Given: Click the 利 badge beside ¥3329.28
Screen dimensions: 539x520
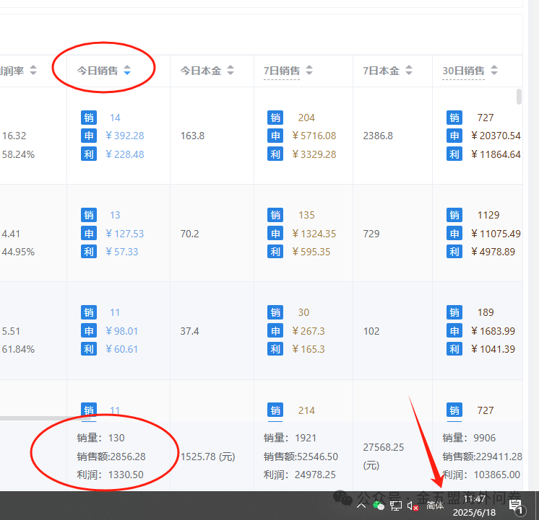Looking at the screenshot, I should point(275,154).
